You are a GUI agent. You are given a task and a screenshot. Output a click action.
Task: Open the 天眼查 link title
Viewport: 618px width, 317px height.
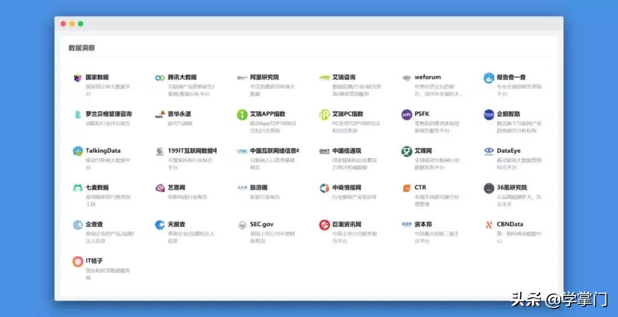point(176,224)
